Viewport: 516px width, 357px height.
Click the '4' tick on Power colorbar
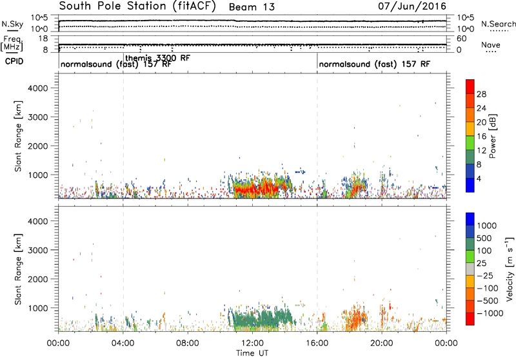pos(479,179)
